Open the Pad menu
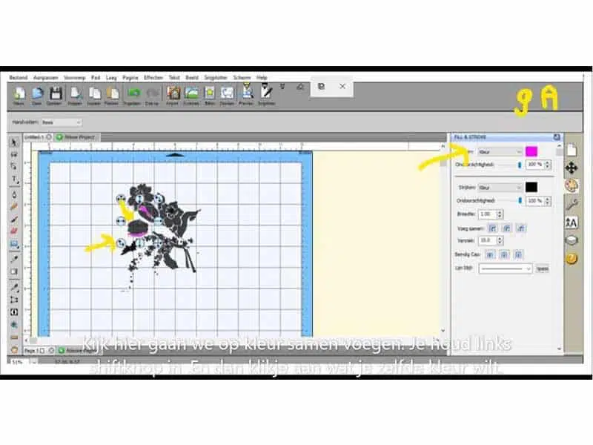The height and width of the screenshot is (445, 593). [96, 78]
